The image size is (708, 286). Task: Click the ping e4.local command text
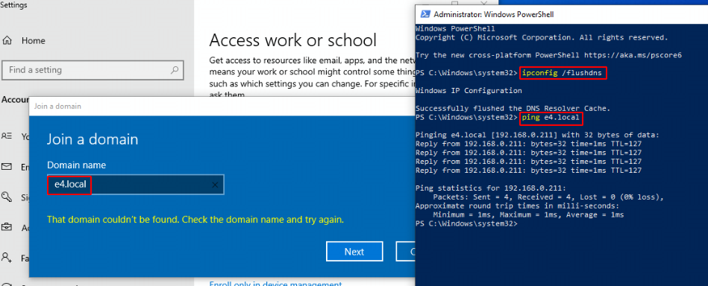(x=550, y=118)
